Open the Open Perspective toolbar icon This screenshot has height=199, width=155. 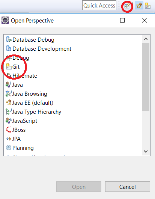pyautogui.click(x=127, y=6)
